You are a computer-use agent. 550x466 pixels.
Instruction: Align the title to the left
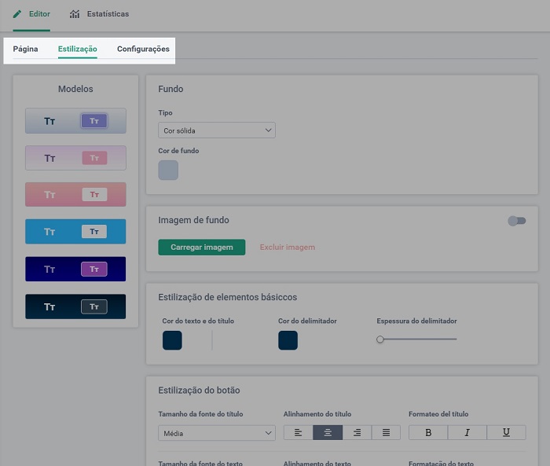(x=298, y=432)
